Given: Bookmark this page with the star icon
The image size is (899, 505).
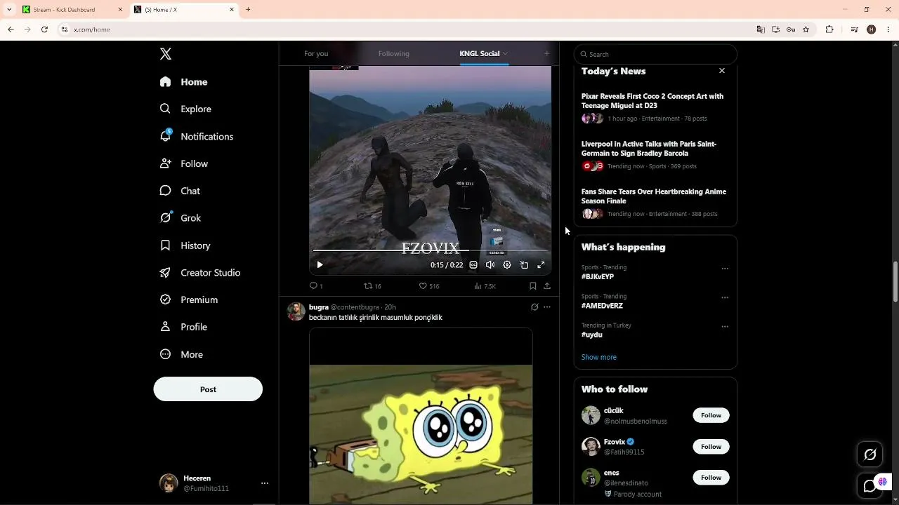Looking at the screenshot, I should pyautogui.click(x=806, y=29).
